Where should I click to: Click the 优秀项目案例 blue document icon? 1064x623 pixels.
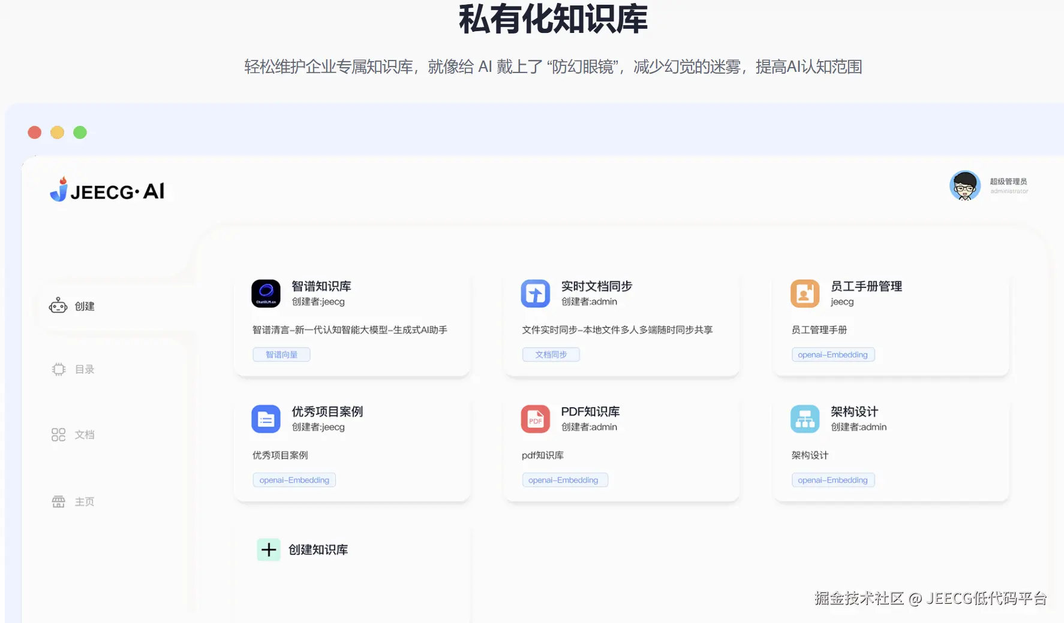coord(266,419)
